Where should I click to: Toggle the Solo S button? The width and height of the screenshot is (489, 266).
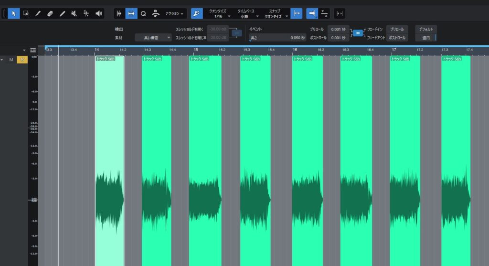click(22, 60)
